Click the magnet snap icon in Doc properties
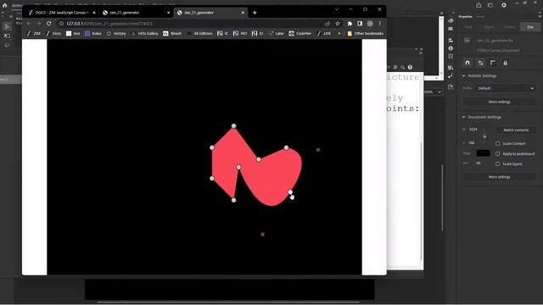Image resolution: width=543 pixels, height=305 pixels. click(x=467, y=63)
